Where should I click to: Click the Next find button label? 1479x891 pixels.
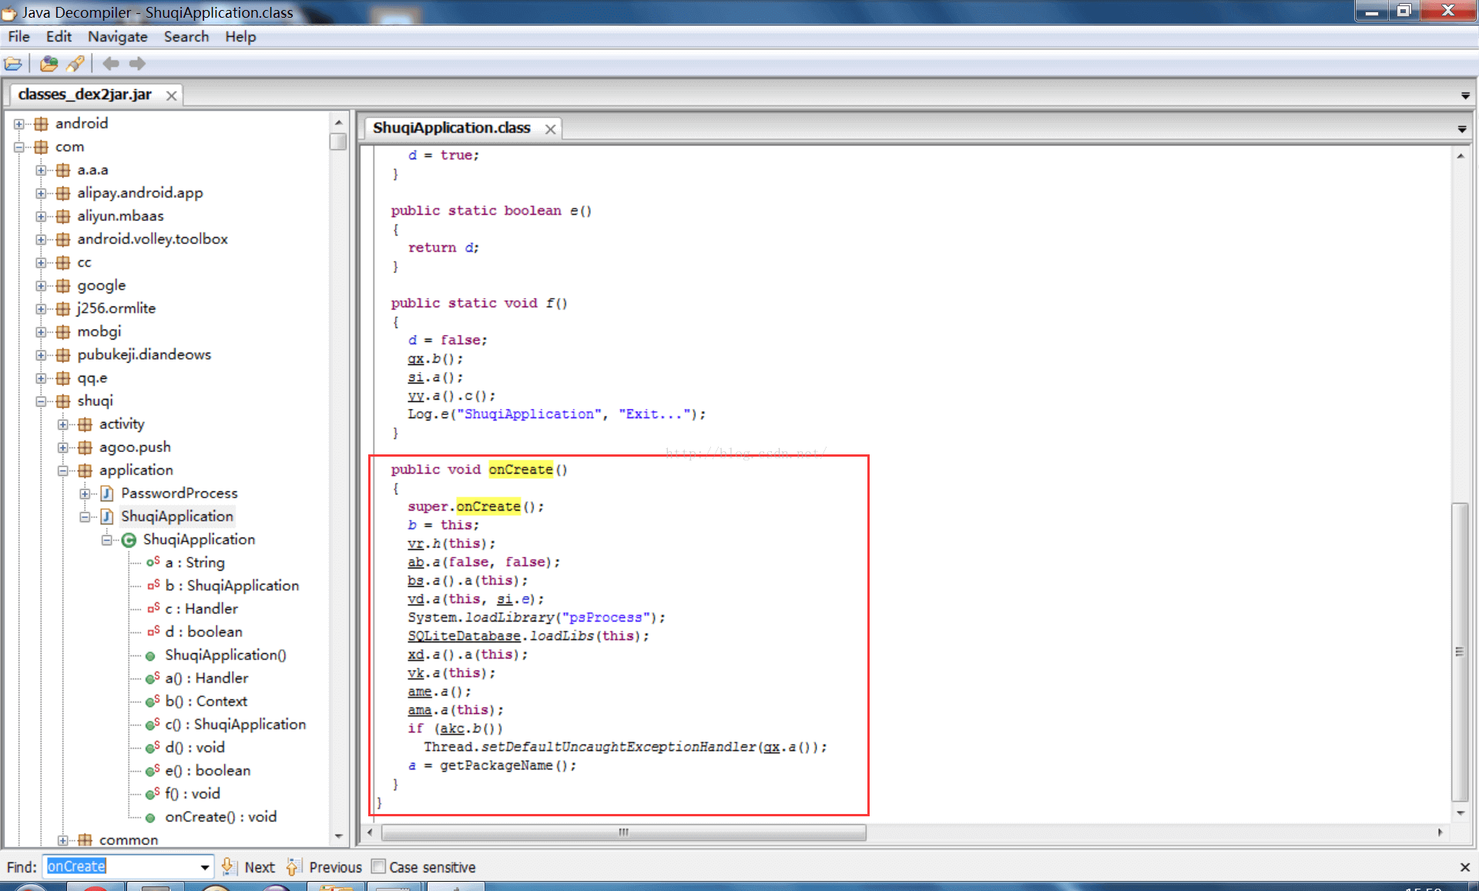click(260, 867)
